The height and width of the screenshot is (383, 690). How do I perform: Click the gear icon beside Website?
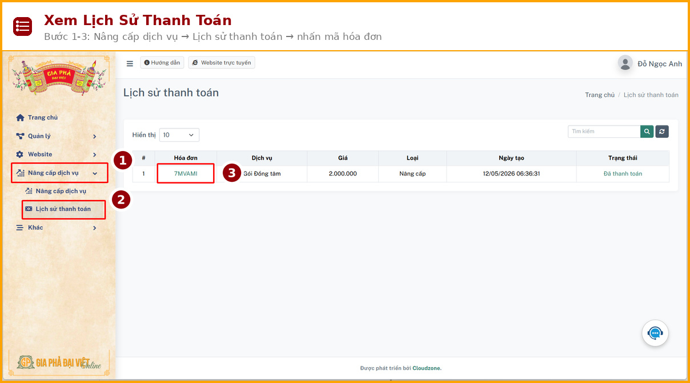[x=20, y=154]
